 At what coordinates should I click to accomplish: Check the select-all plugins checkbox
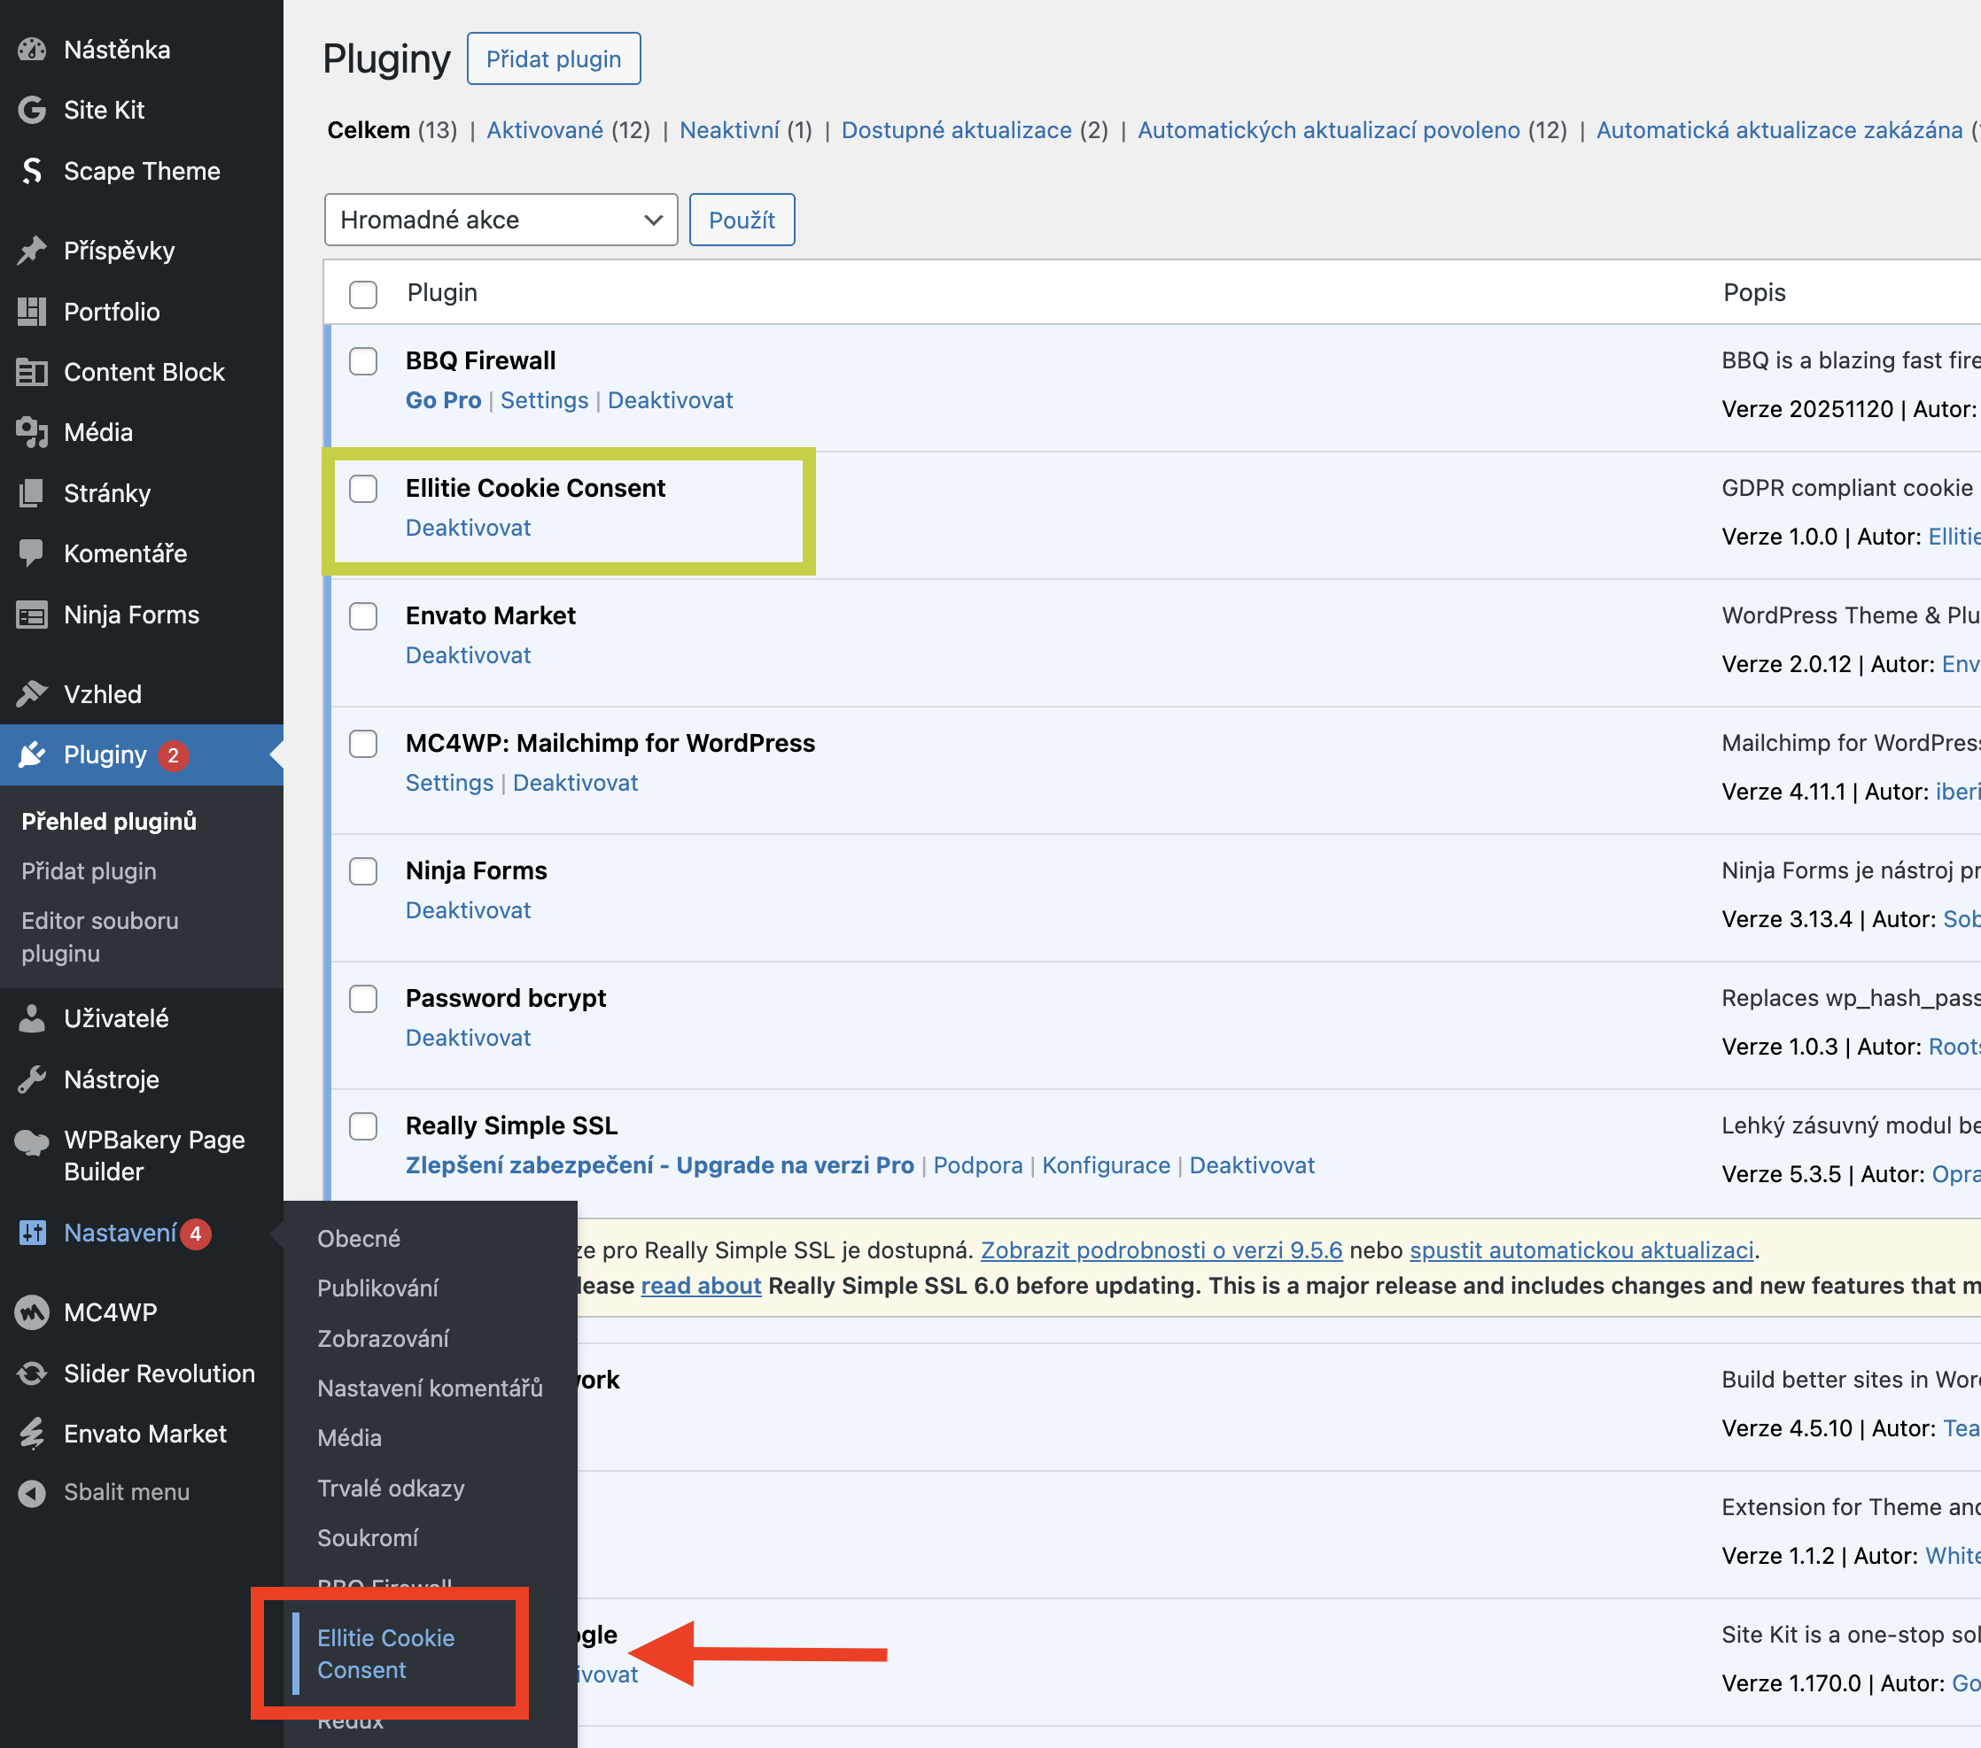(x=363, y=294)
